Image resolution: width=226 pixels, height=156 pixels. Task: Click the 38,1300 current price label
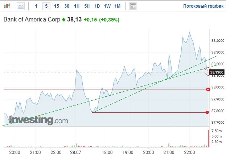coord(217,72)
